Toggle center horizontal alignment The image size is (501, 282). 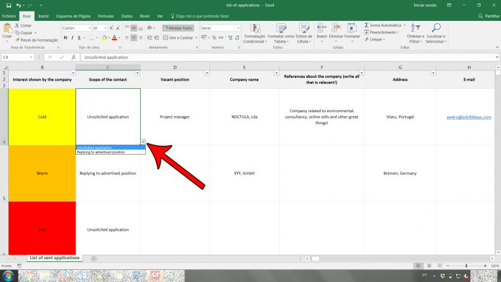[x=134, y=37]
